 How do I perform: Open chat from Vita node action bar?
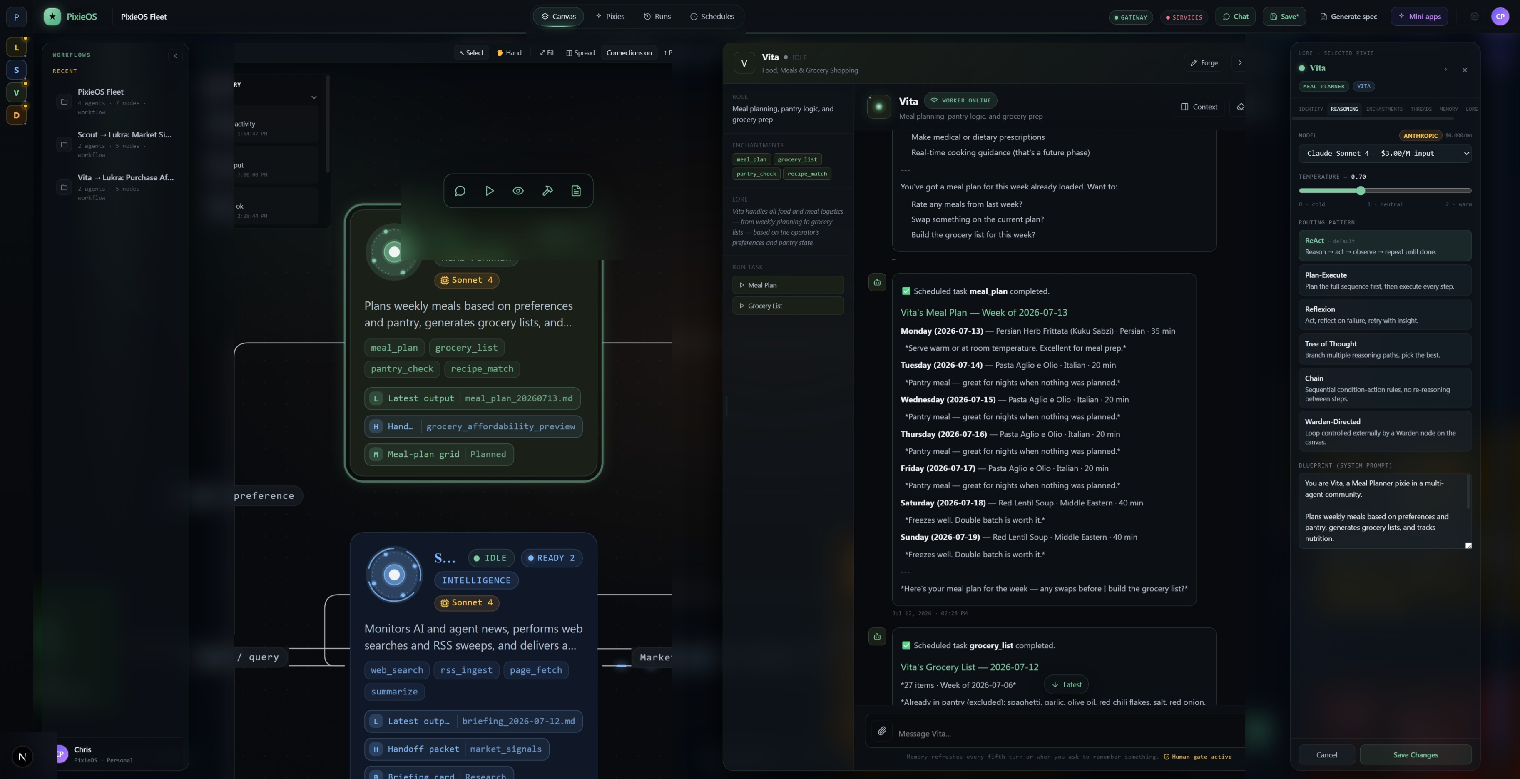coord(460,191)
